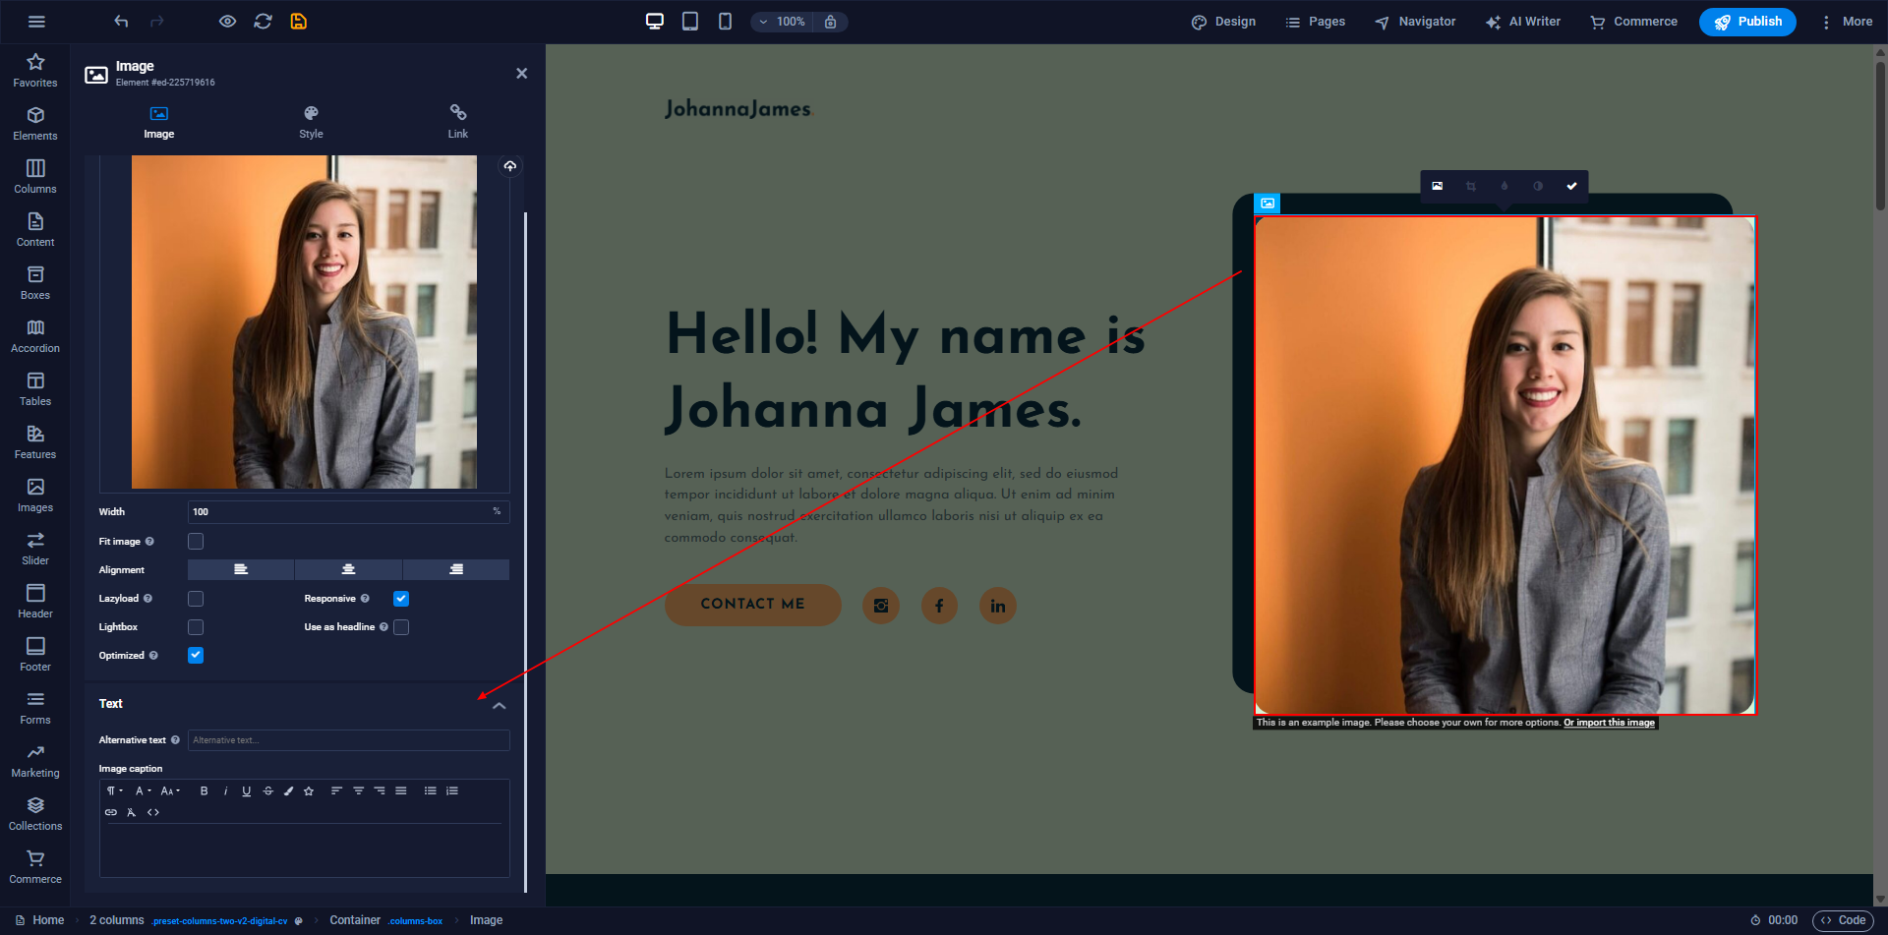The image size is (1888, 935).
Task: Click the upload image icon above preview
Action: 509,166
